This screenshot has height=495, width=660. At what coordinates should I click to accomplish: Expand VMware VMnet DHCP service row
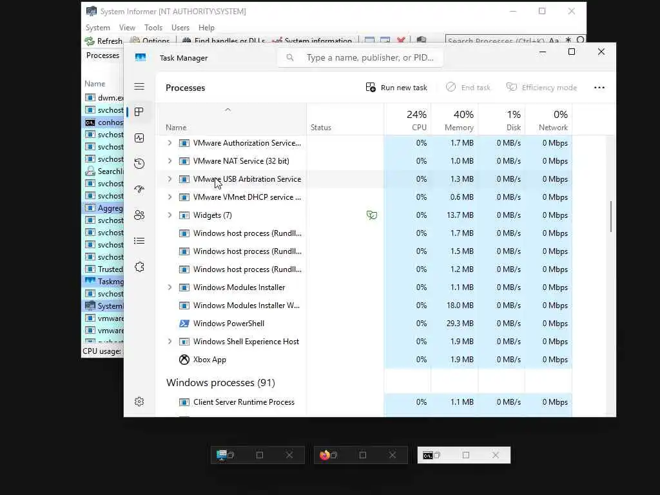(x=170, y=197)
